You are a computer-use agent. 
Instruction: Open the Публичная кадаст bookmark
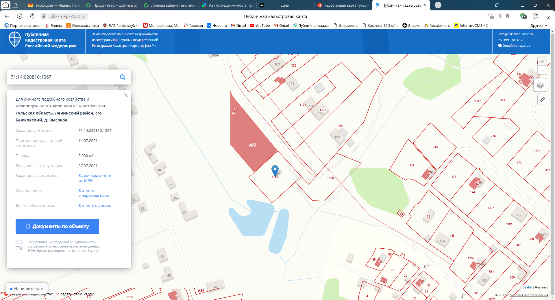pyautogui.click(x=311, y=25)
